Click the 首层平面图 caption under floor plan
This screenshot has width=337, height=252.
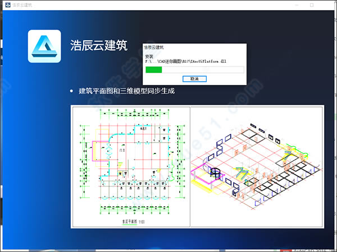point(130,222)
